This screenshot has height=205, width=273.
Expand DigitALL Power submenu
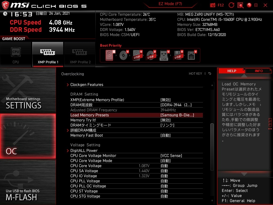pos(136,151)
